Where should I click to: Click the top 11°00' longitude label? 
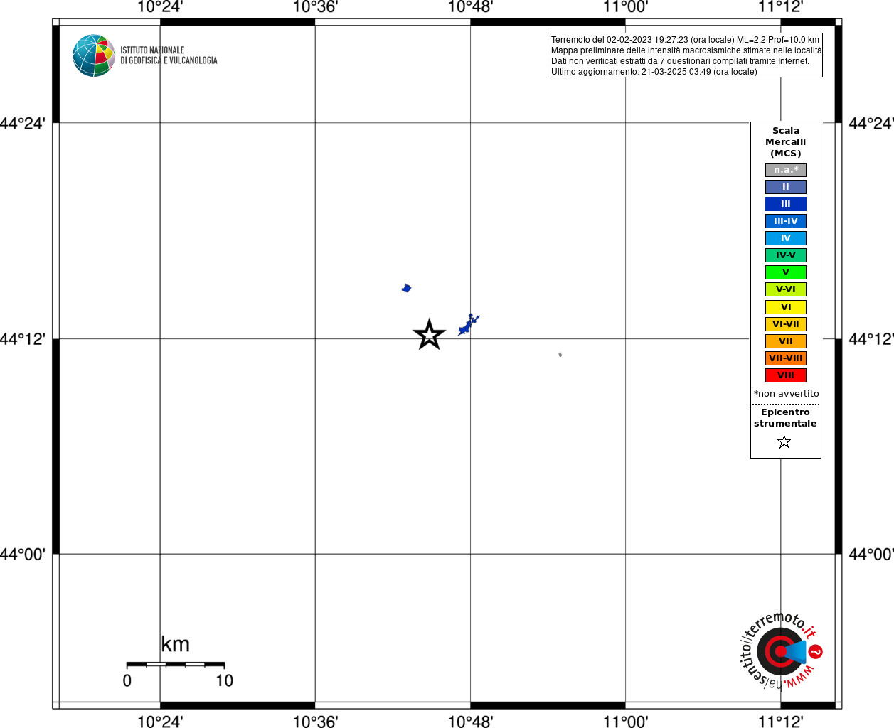(x=625, y=7)
